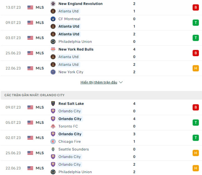Click the New York Red Bulls logo

53,49
